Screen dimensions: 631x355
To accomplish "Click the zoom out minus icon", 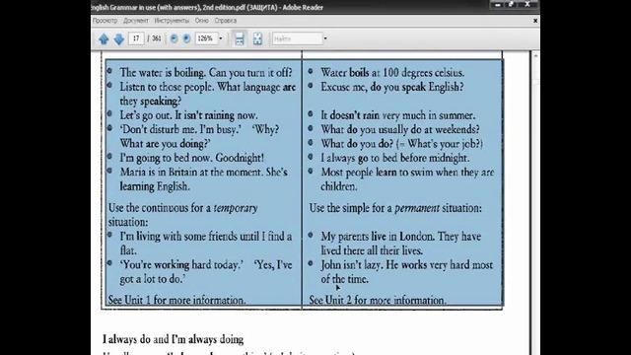I will pos(174,38).
